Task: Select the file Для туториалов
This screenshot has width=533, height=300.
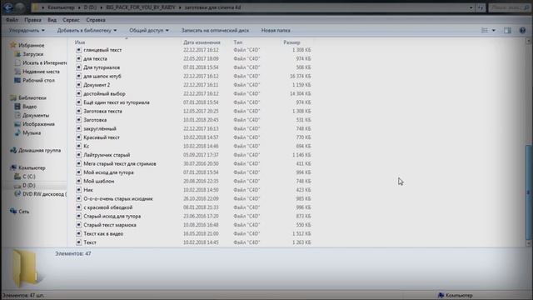Action: (x=102, y=67)
